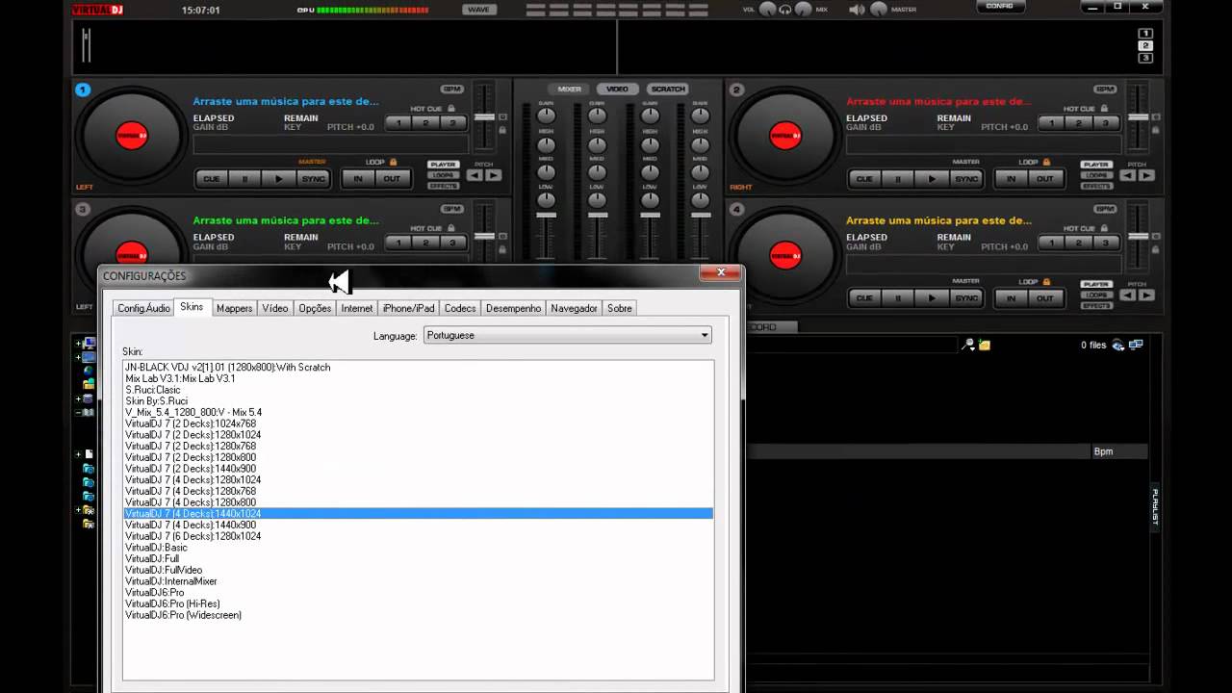Toggle the hot cue lock on deck 1
The height and width of the screenshot is (693, 1232).
(451, 109)
